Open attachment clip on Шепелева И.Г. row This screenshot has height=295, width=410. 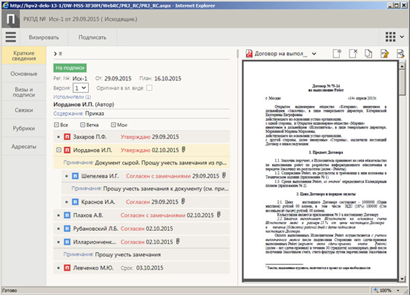(x=224, y=175)
